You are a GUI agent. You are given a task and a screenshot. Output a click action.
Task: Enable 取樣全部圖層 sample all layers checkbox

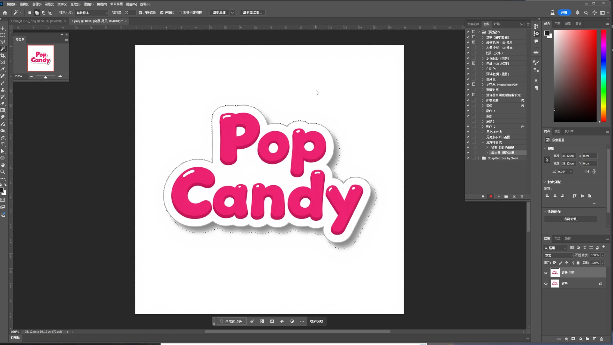coord(180,13)
